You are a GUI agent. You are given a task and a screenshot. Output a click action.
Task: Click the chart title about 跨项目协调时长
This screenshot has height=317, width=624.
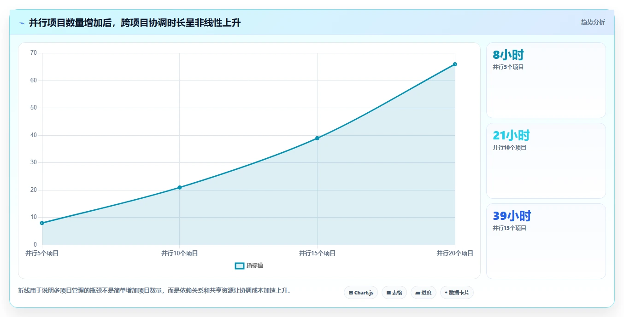[x=135, y=23]
